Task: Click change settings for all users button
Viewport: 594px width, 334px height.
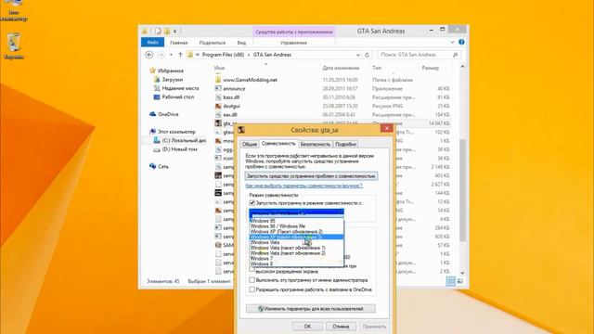Action: 311,309
